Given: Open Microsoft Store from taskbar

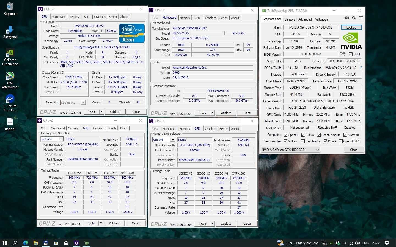Looking at the screenshot, I should 56,243.
